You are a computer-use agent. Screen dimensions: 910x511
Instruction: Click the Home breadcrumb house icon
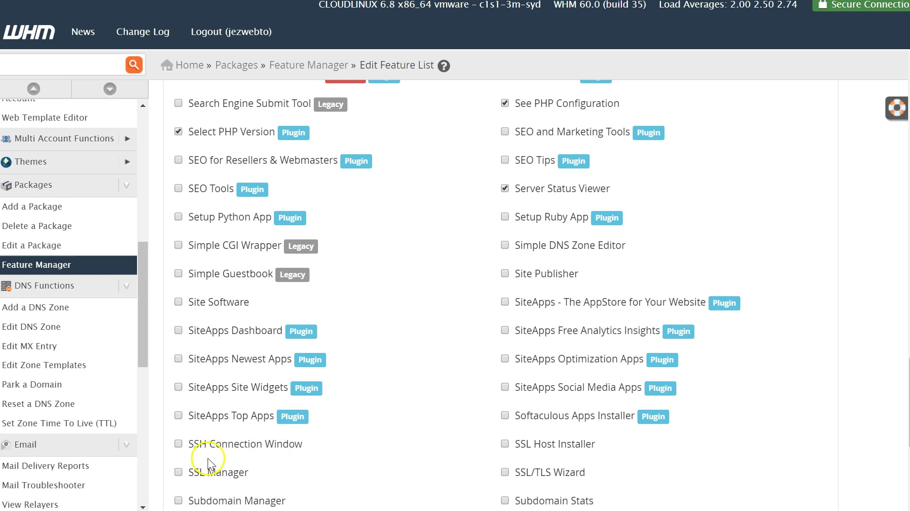point(167,65)
